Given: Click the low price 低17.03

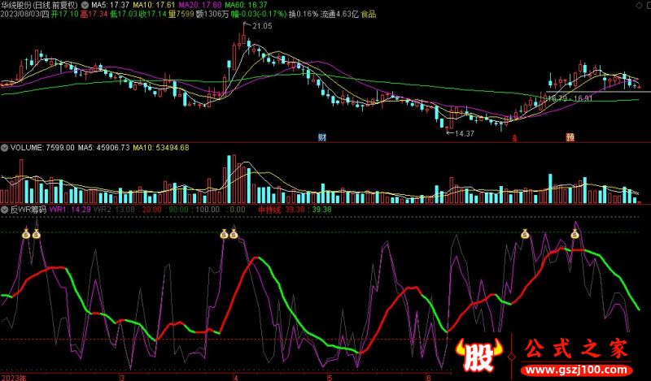Looking at the screenshot, I should click(x=124, y=14).
